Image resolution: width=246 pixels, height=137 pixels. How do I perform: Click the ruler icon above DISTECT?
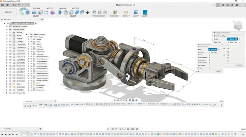tap(126, 12)
